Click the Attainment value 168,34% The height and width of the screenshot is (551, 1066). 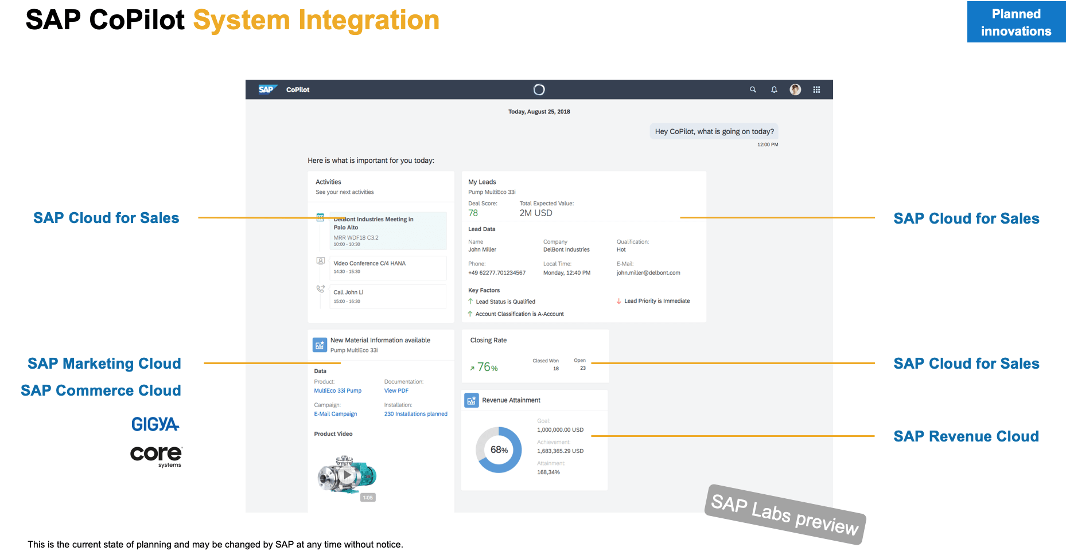[x=548, y=472]
